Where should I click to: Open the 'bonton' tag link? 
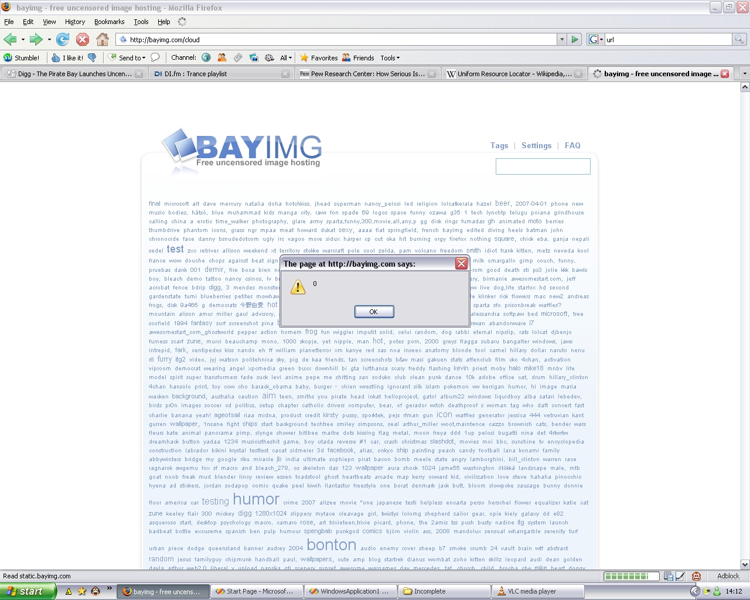(x=332, y=545)
